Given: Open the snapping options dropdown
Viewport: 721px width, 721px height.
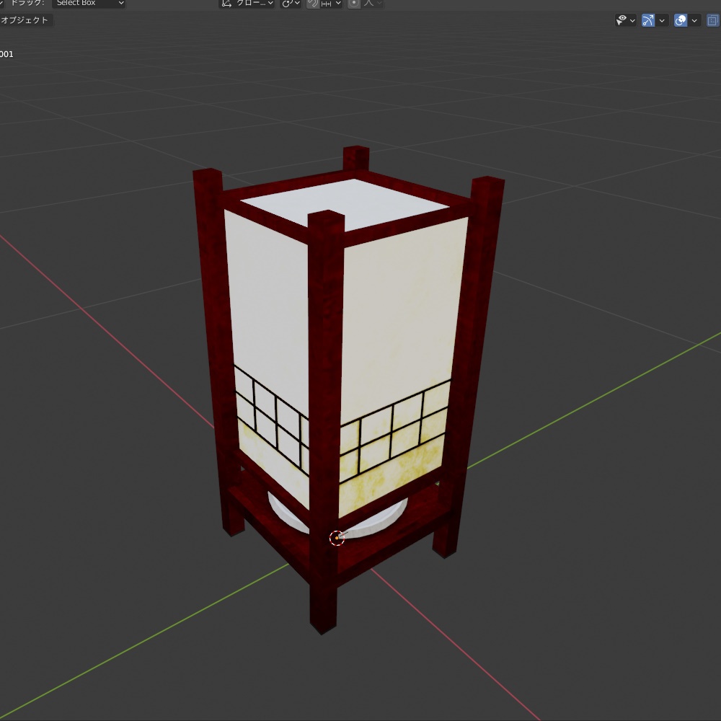Looking at the screenshot, I should pyautogui.click(x=338, y=4).
